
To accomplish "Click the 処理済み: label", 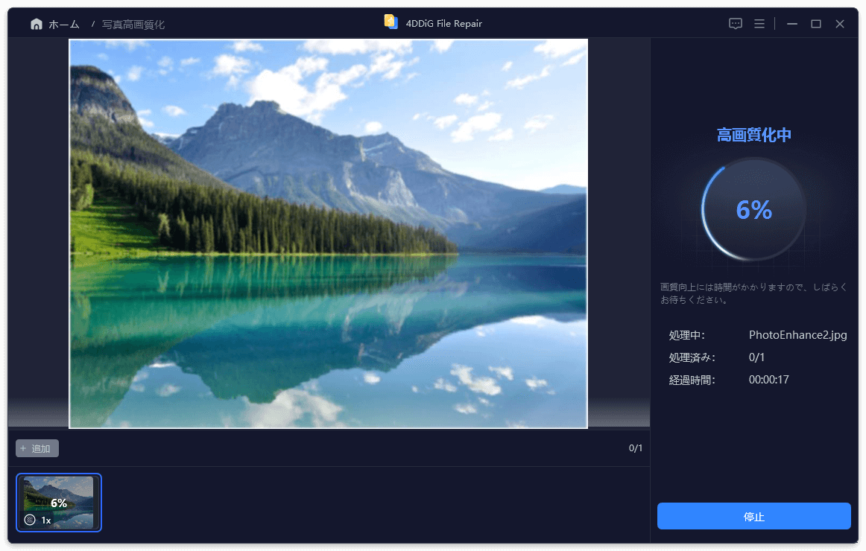I will [x=692, y=358].
